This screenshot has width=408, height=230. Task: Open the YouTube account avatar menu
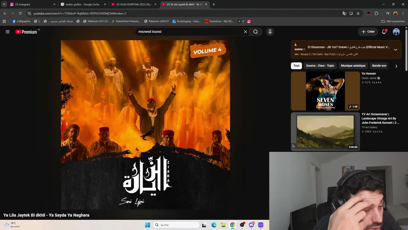pyautogui.click(x=396, y=32)
